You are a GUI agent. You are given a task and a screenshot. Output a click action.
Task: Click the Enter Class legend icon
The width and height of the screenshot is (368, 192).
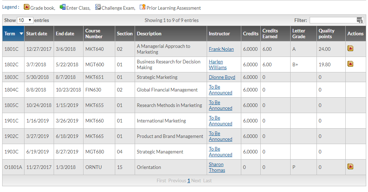[x=63, y=7]
